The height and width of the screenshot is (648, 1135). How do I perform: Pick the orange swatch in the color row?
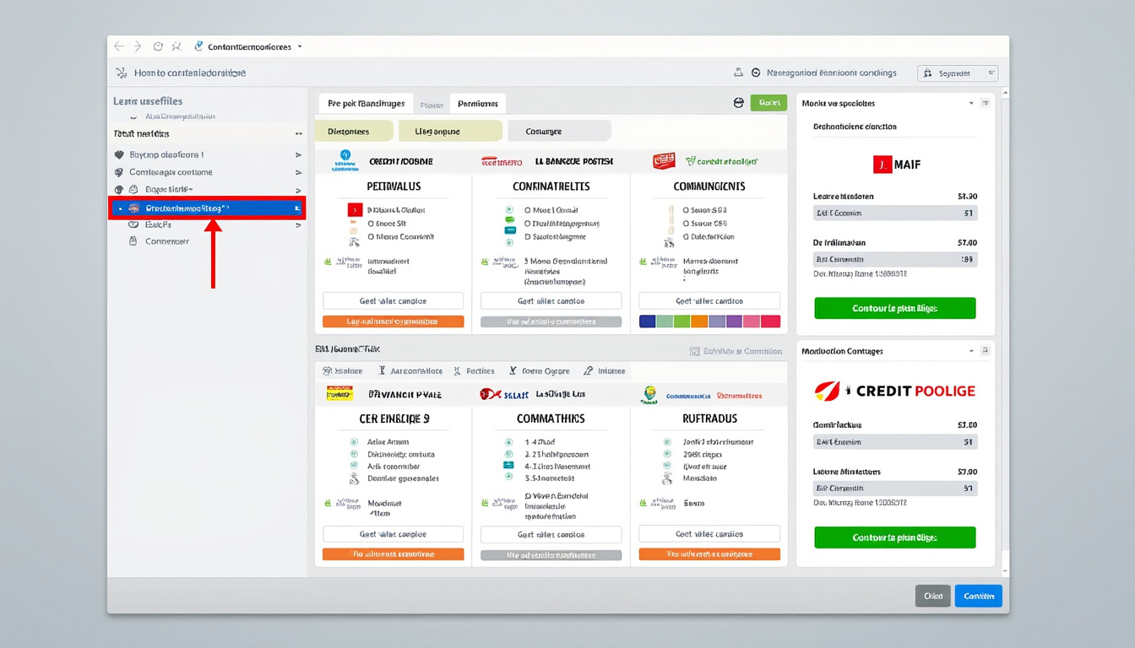699,321
